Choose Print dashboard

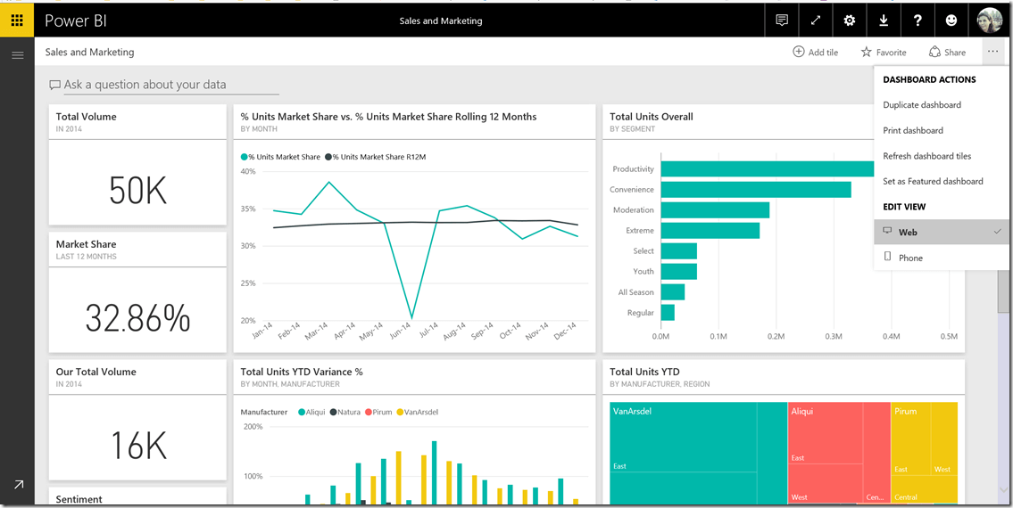[x=913, y=130]
